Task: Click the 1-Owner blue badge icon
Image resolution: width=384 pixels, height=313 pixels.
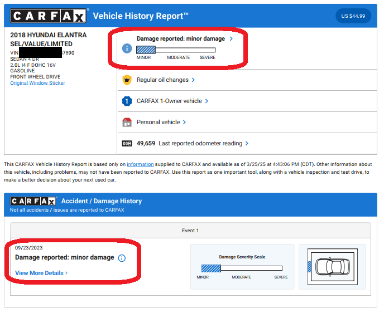Action: [127, 101]
